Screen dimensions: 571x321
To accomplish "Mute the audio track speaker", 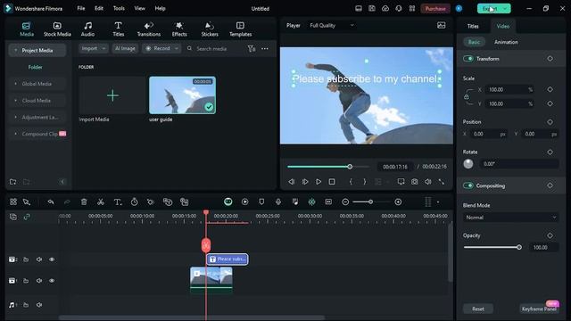I will pos(39,305).
